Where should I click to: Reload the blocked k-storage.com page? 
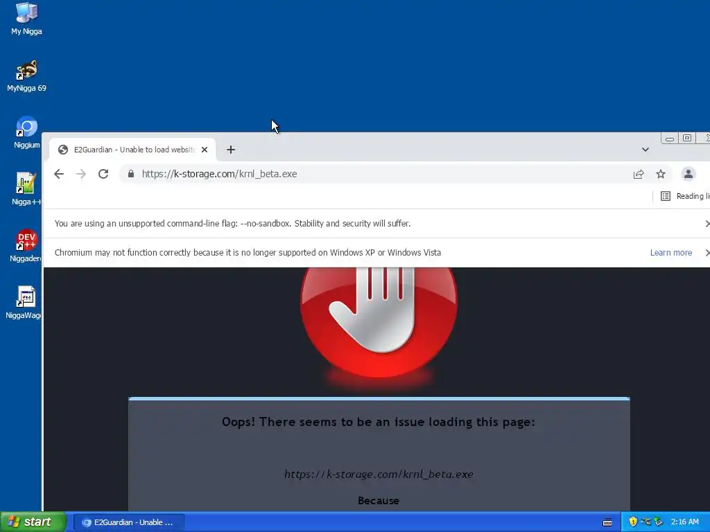(x=103, y=174)
